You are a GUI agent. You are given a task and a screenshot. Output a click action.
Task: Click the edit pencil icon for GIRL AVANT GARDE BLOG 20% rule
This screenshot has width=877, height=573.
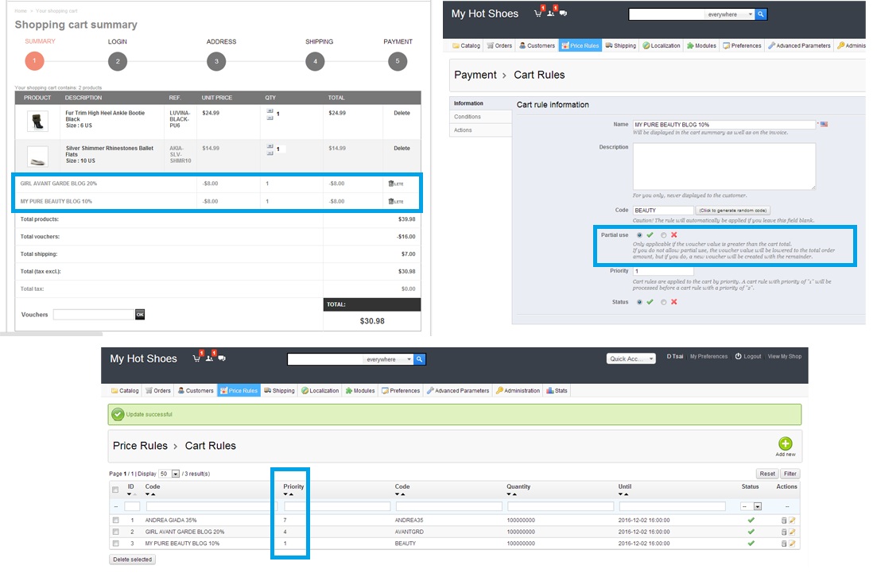point(792,532)
